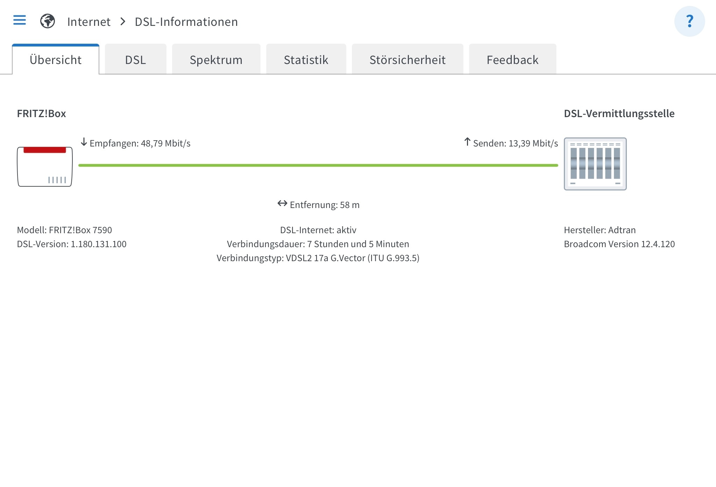Click the FRITZ!Box router illustration

tap(45, 166)
